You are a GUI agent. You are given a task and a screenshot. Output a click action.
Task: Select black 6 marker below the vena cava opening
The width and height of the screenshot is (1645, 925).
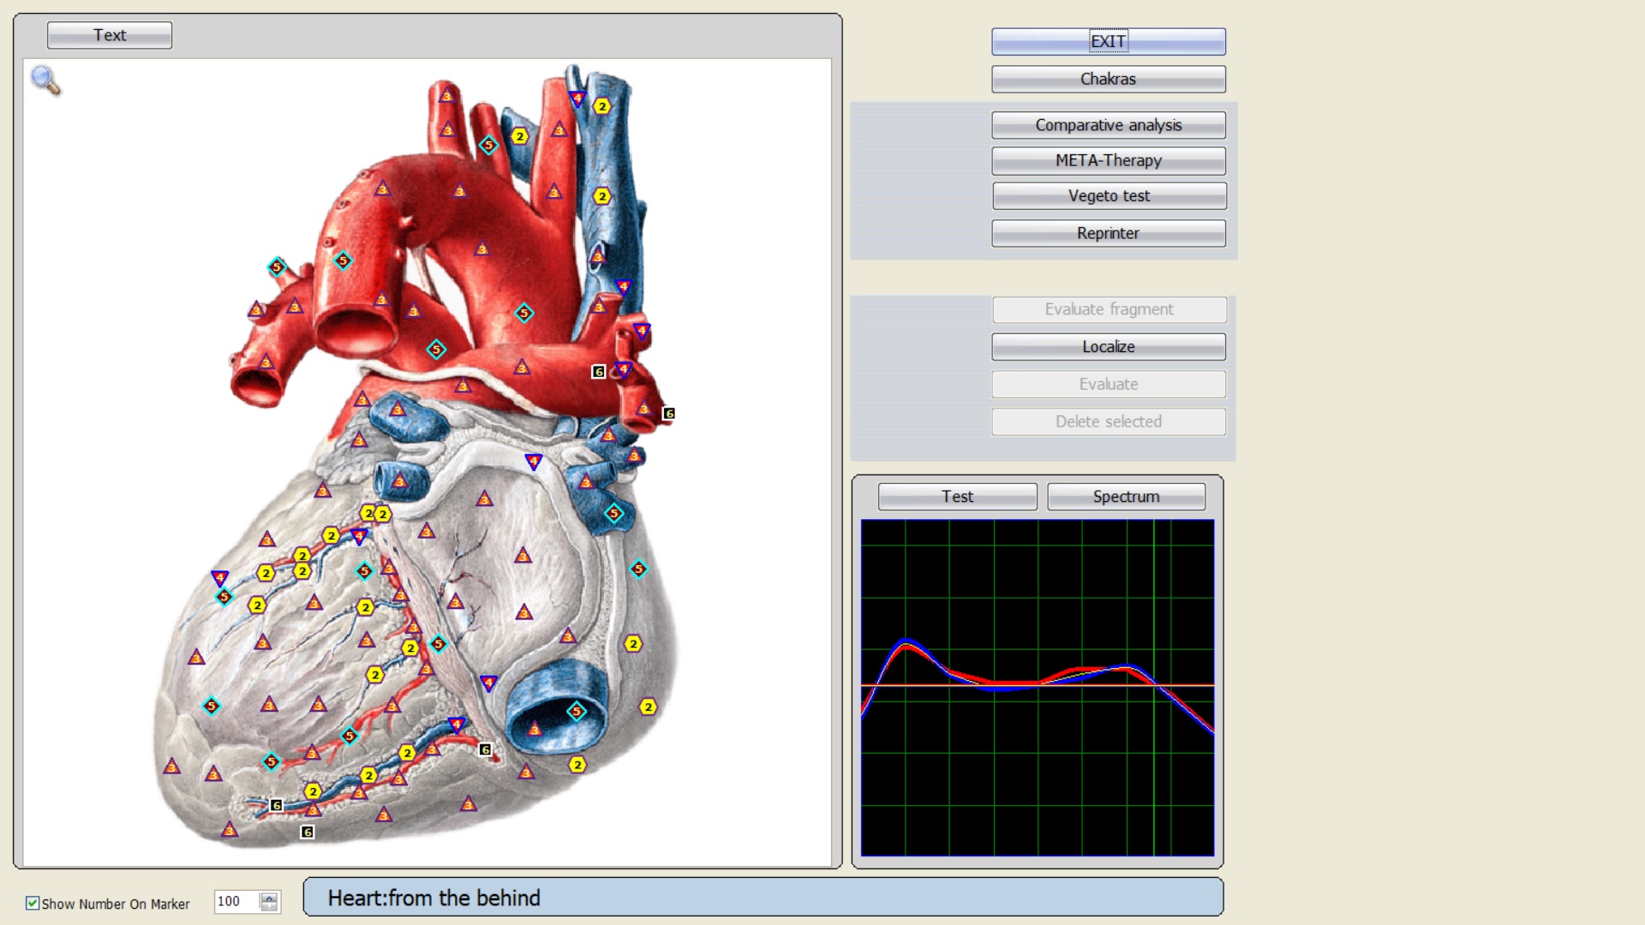(485, 749)
